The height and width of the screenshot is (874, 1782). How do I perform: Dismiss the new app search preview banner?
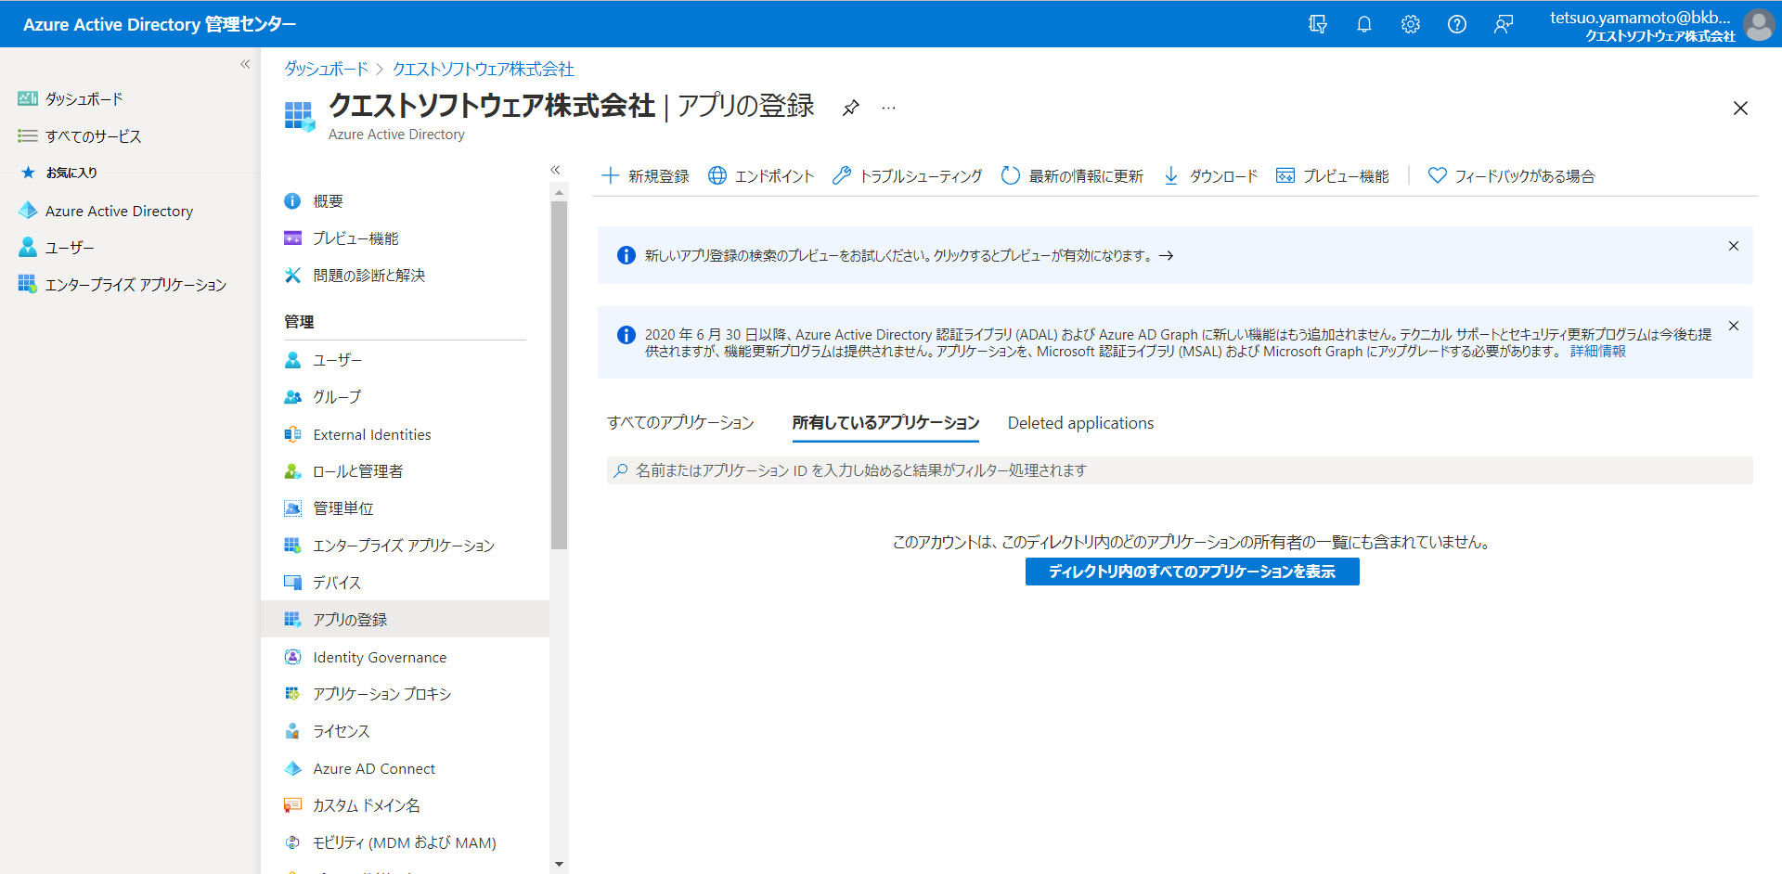click(1733, 246)
